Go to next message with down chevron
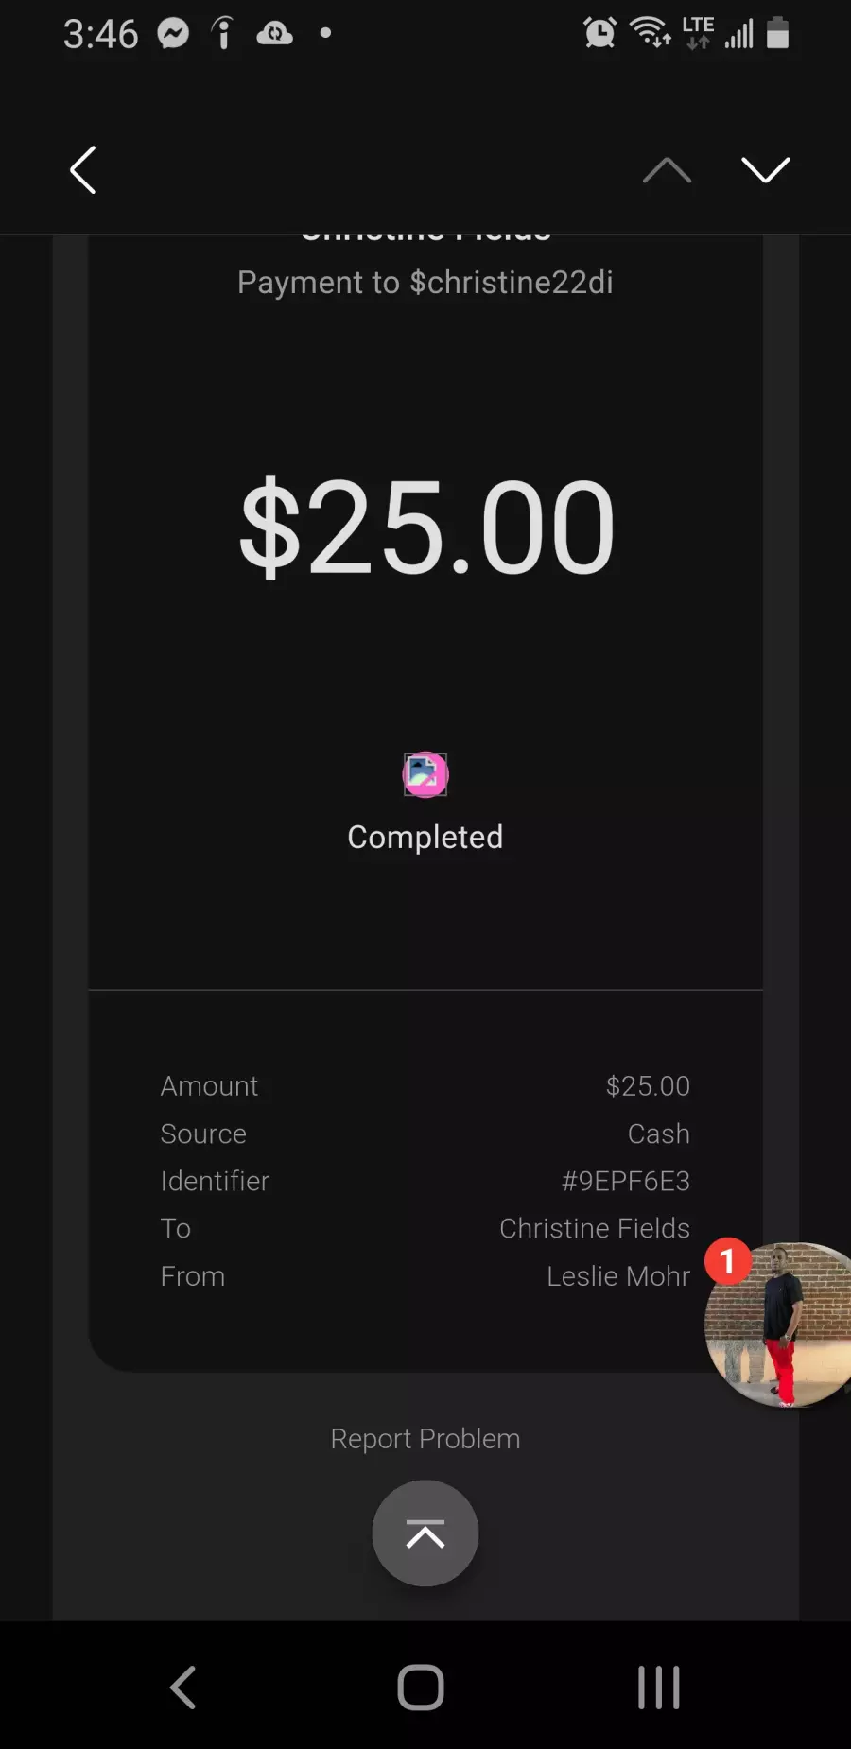 (766, 170)
